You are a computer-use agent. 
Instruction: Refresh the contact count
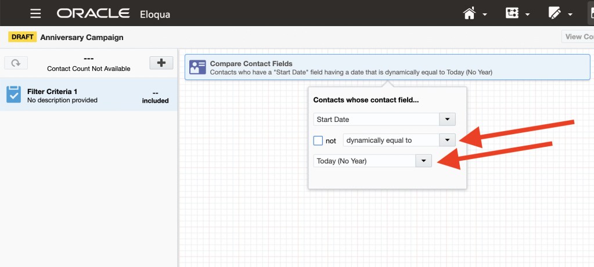(x=16, y=63)
